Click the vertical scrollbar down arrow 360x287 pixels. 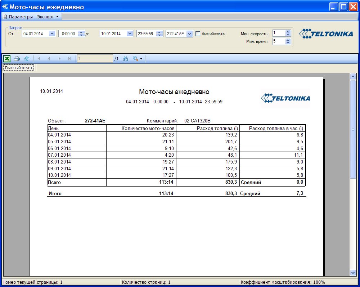(x=353, y=273)
